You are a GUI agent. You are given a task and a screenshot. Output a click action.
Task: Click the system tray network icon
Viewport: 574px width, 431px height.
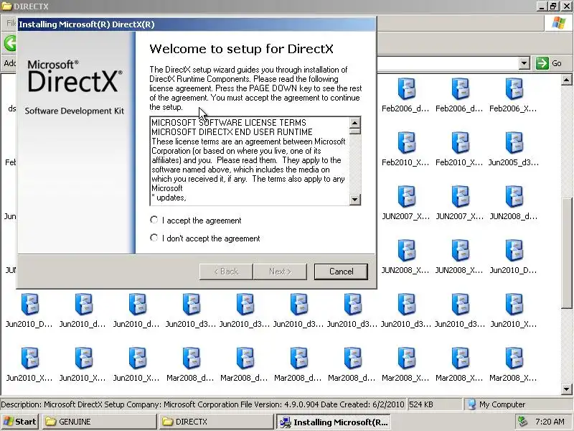522,422
